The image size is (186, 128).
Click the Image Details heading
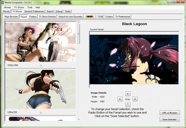[99, 93]
